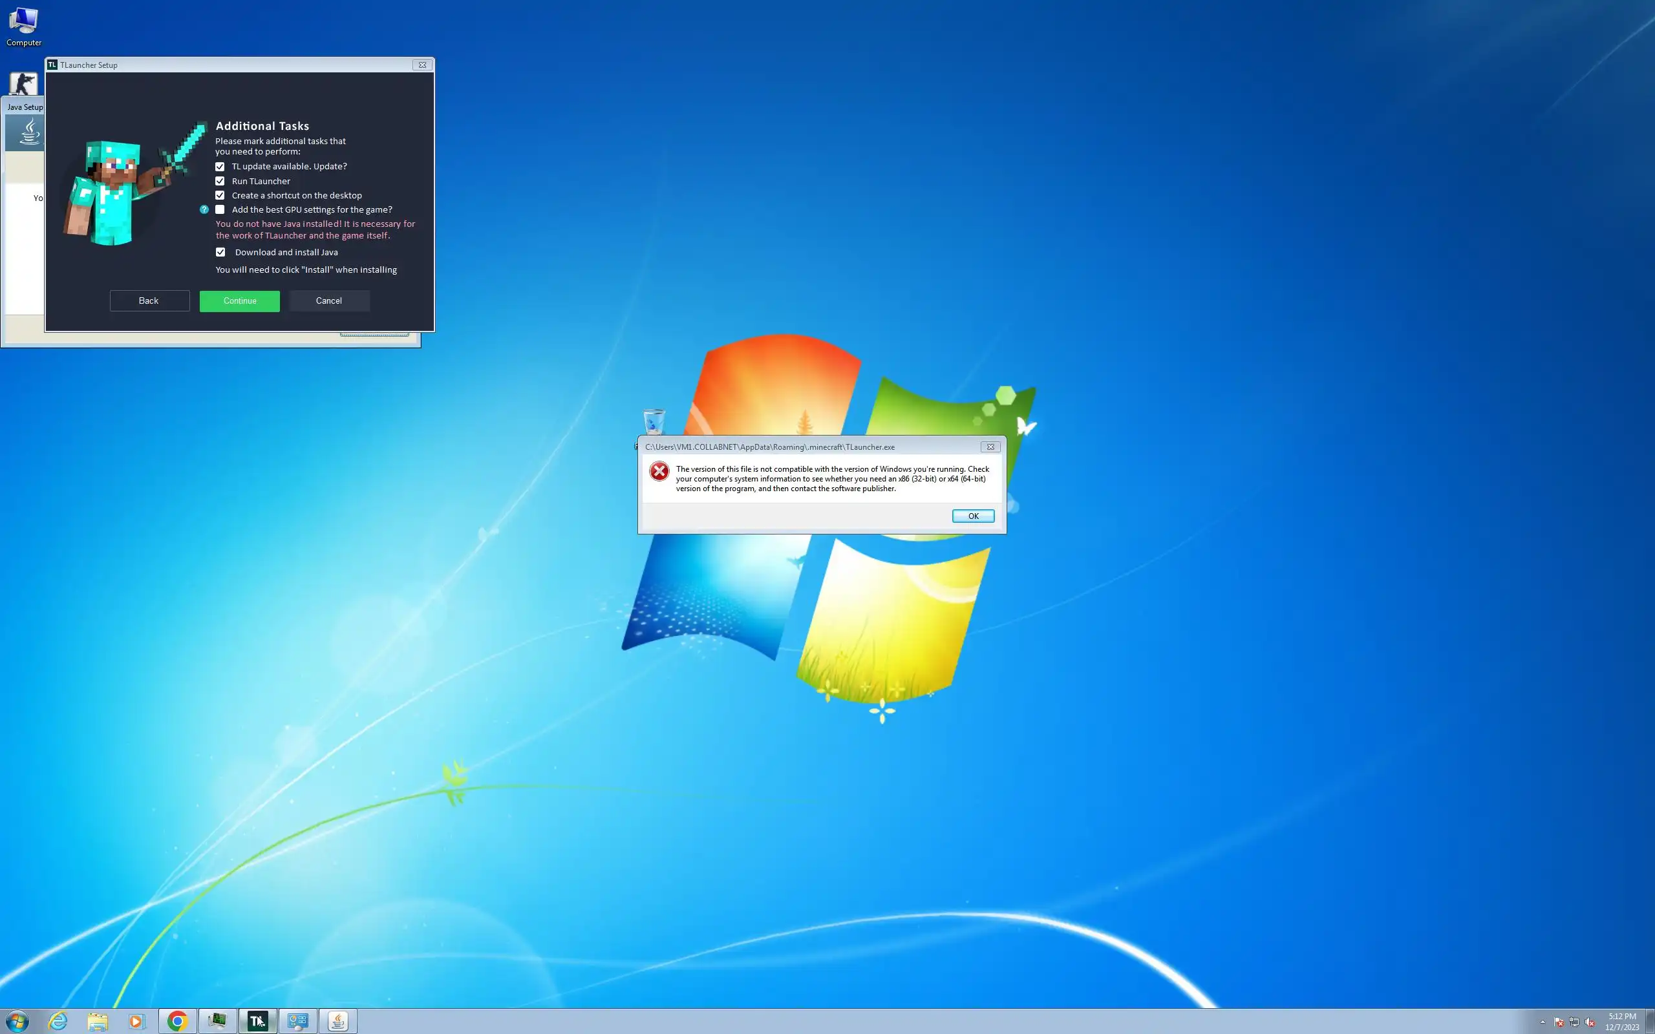Switch to TLauncher taskbar window

pos(258,1021)
